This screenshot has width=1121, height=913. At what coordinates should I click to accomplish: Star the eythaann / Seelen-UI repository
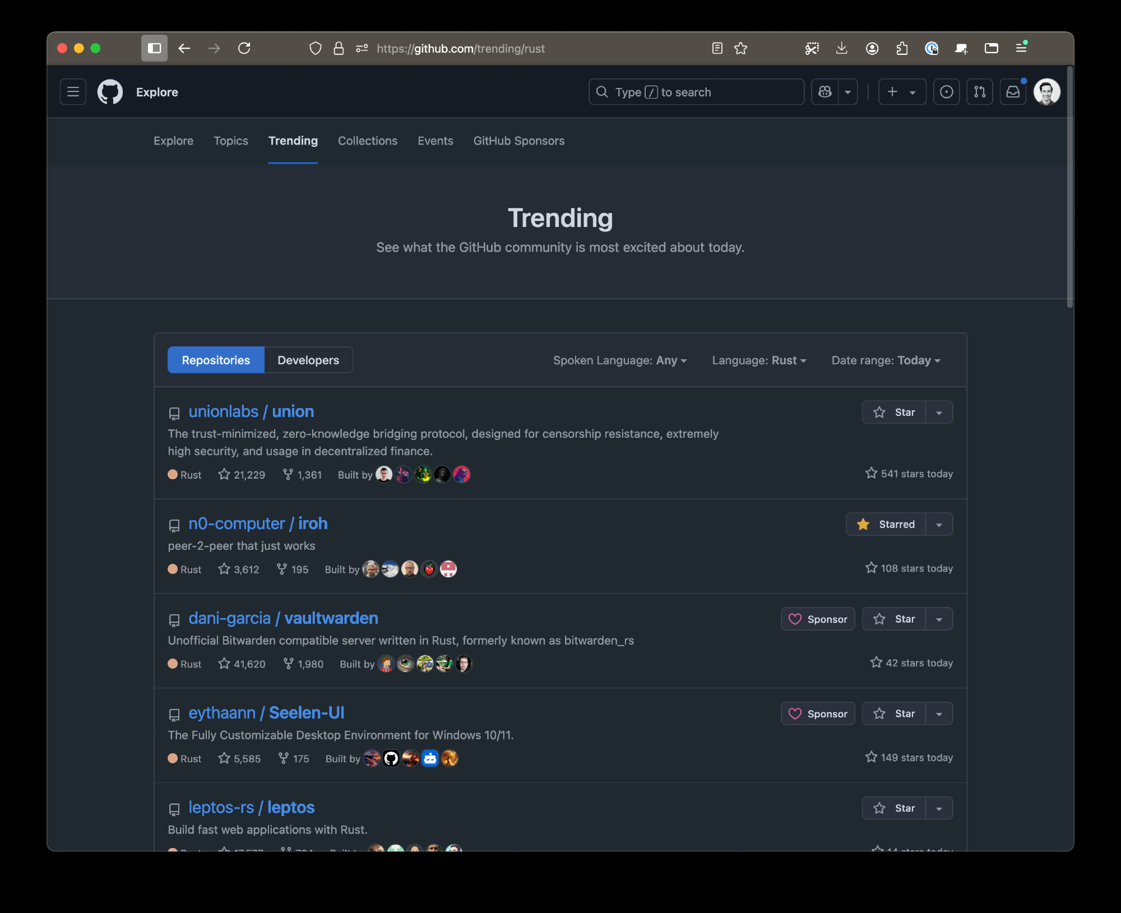(895, 714)
